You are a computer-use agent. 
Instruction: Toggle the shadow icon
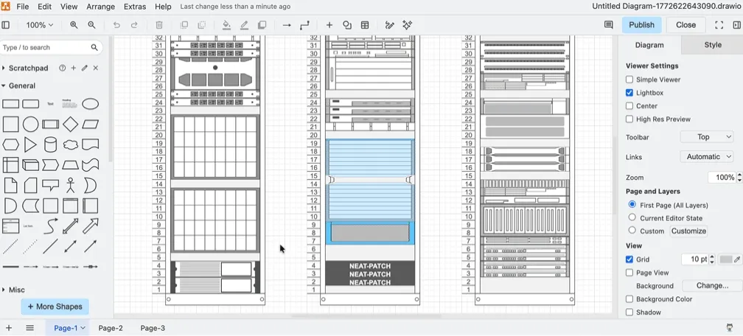pos(262,25)
